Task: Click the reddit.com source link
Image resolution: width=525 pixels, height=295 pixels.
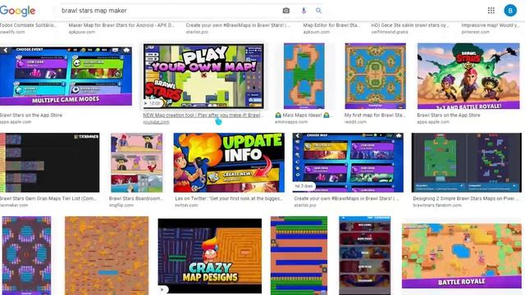Action: [x=355, y=122]
